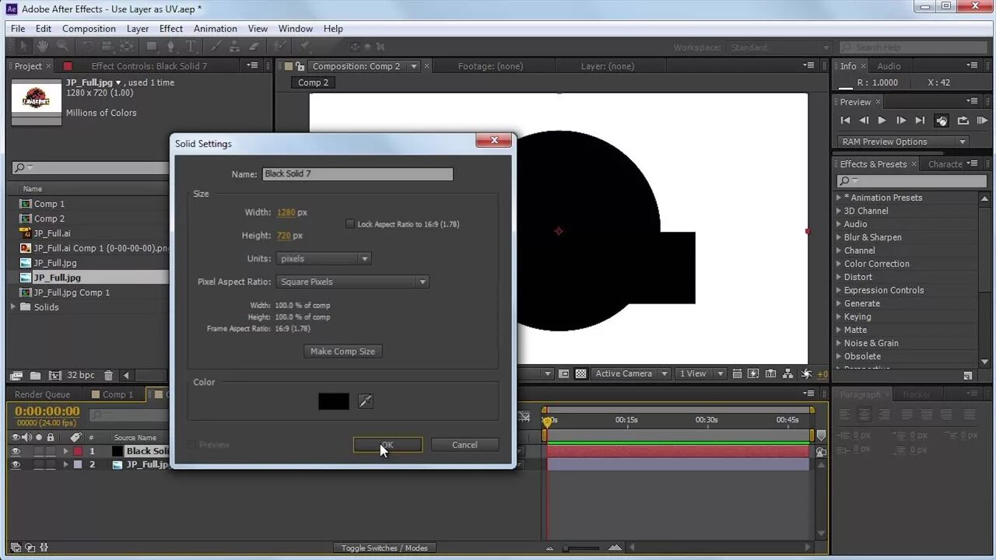Open Pixel Aspect Ratio Square Pixels dropdown
Image resolution: width=996 pixels, height=560 pixels.
(352, 282)
